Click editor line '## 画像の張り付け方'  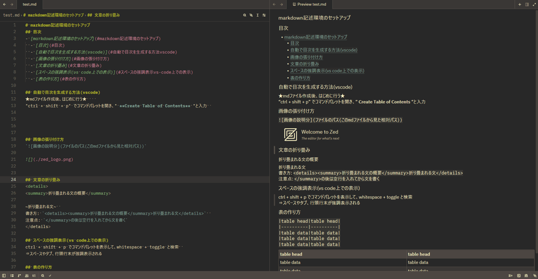[x=45, y=139]
